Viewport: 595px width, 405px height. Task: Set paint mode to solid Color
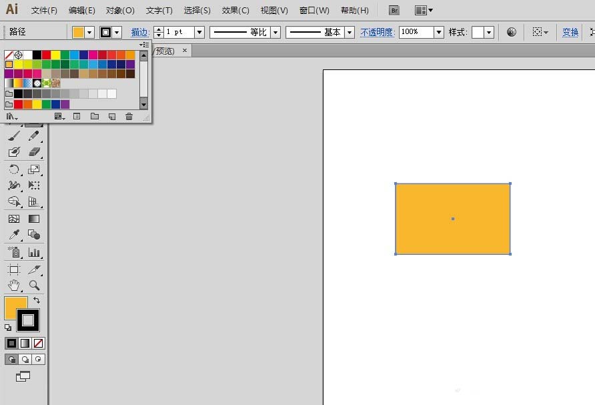11,343
